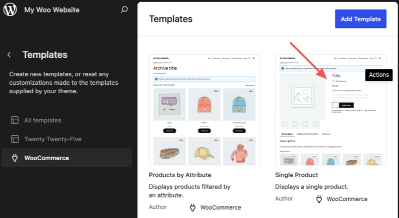Click Author label under Single Product

284,199
